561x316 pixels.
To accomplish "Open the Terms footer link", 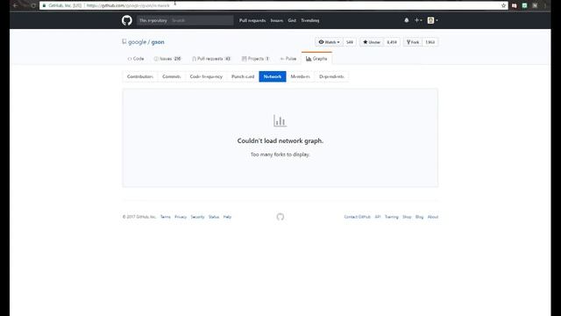I will (x=166, y=217).
